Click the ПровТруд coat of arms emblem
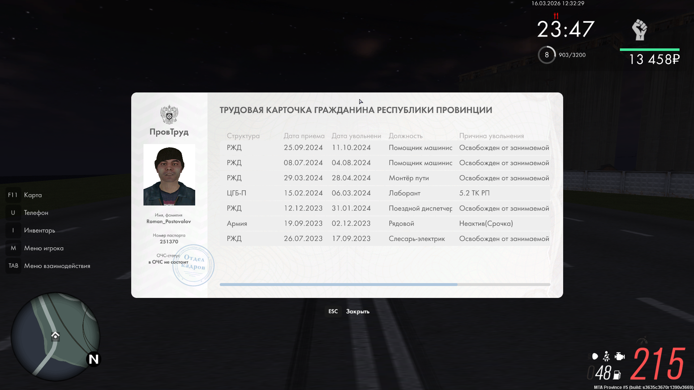This screenshot has height=390, width=694. [169, 114]
